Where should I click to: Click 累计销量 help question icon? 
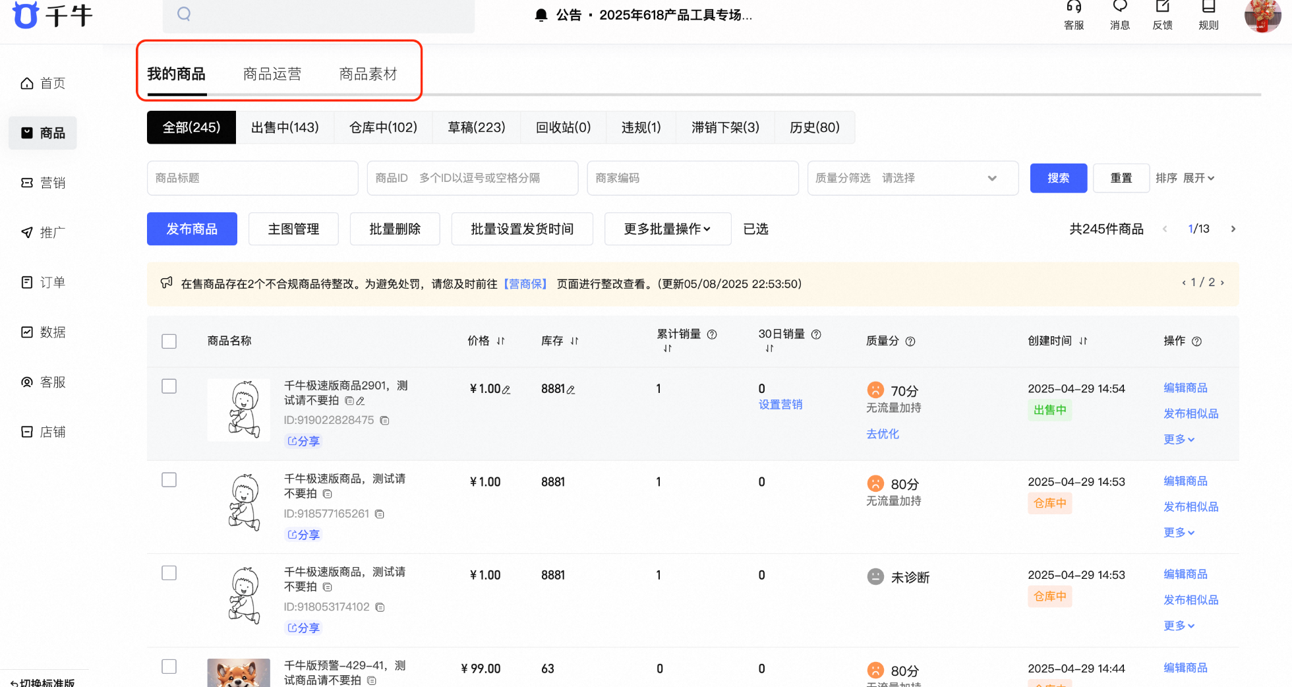pyautogui.click(x=712, y=334)
